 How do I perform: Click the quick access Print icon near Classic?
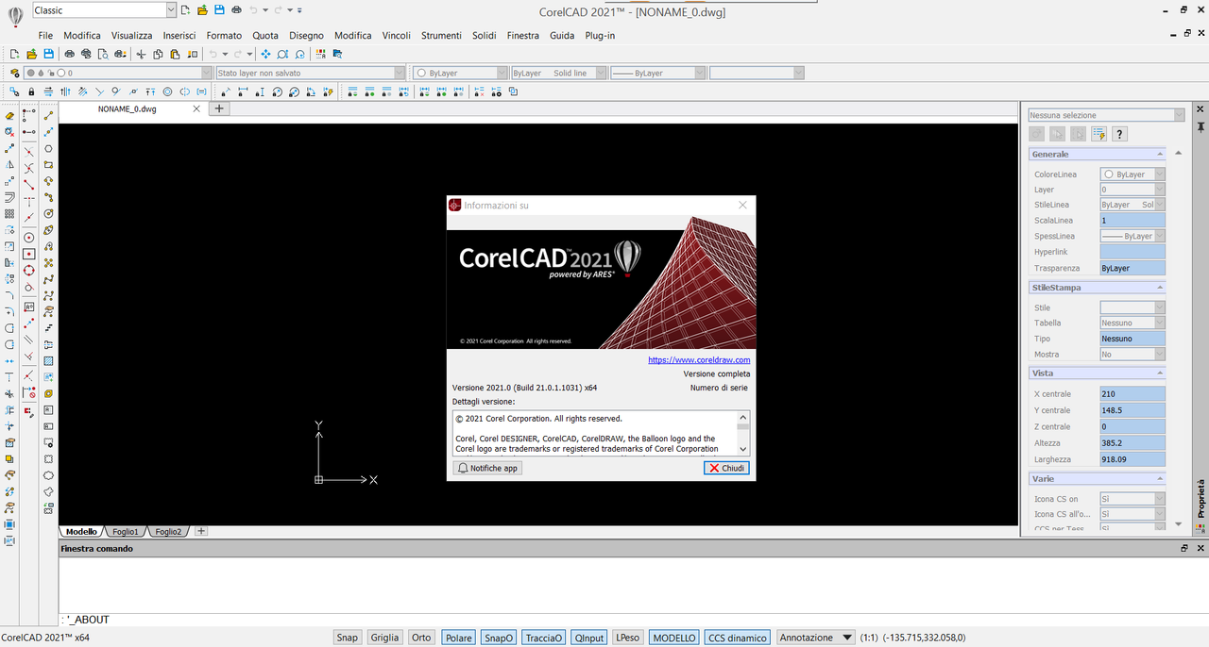point(236,10)
